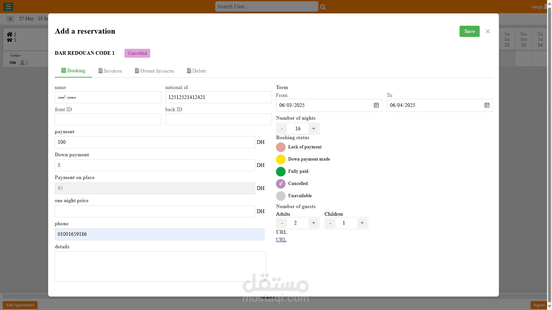Click the logout button
The height and width of the screenshot is (310, 552).
(x=539, y=305)
